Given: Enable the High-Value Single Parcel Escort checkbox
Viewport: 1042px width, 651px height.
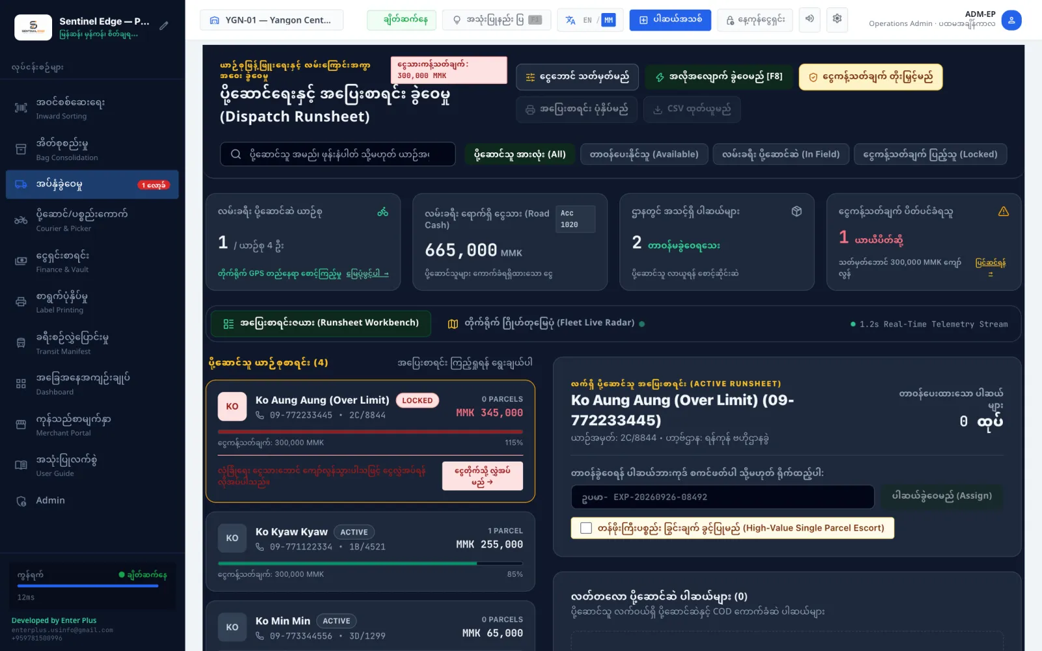Looking at the screenshot, I should pos(586,528).
